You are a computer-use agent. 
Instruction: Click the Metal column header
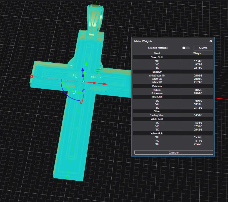(157, 53)
